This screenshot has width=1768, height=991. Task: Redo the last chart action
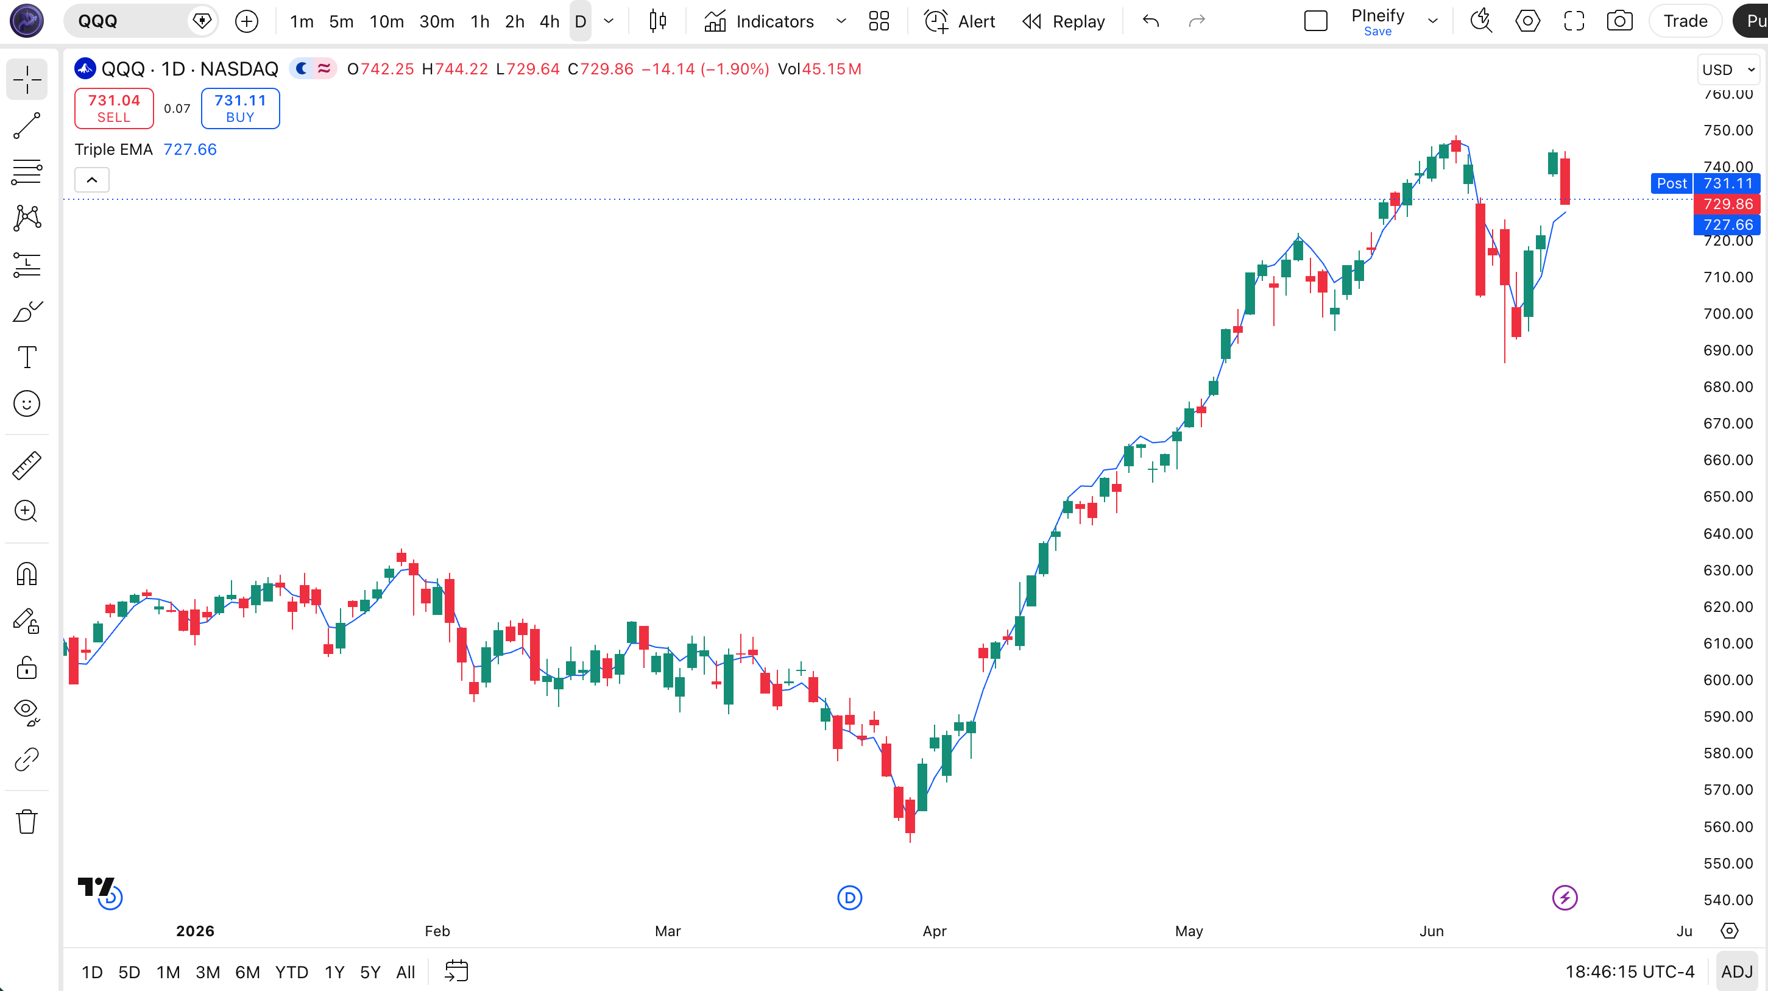tap(1197, 21)
